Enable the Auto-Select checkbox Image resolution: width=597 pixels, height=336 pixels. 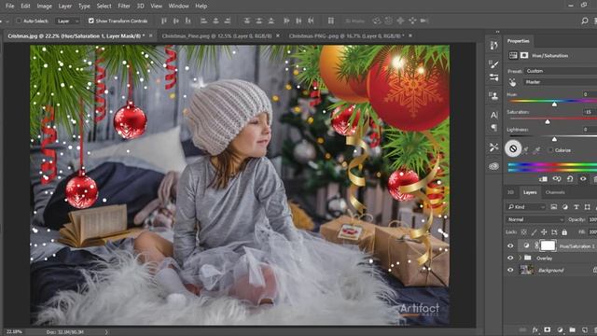click(x=19, y=21)
